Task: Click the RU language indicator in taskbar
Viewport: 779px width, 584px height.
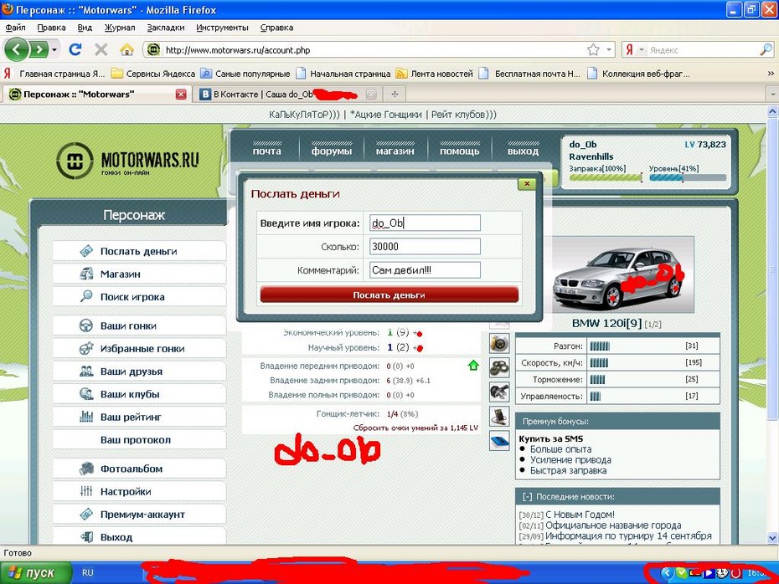Action: (88, 572)
